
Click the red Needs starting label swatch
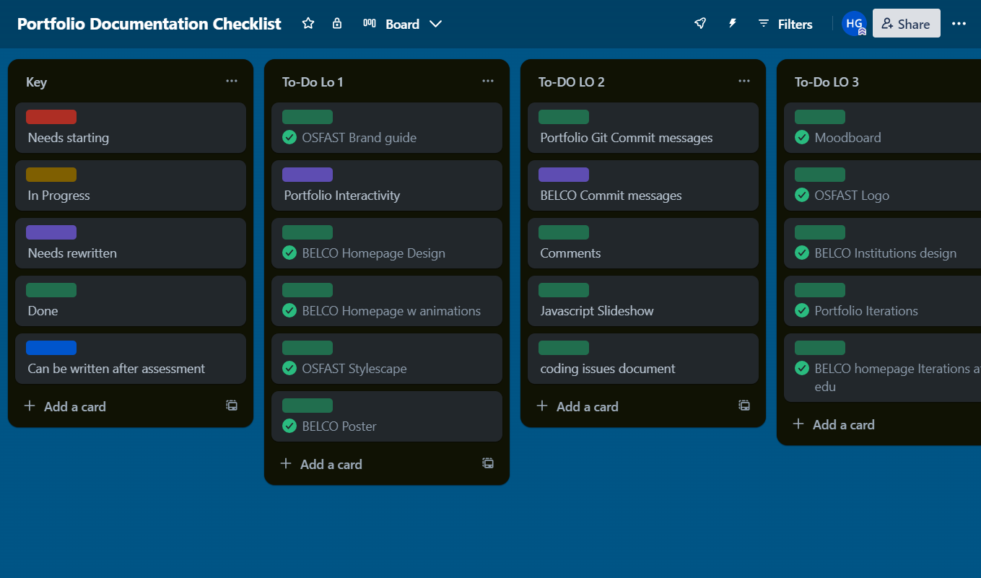pos(51,116)
